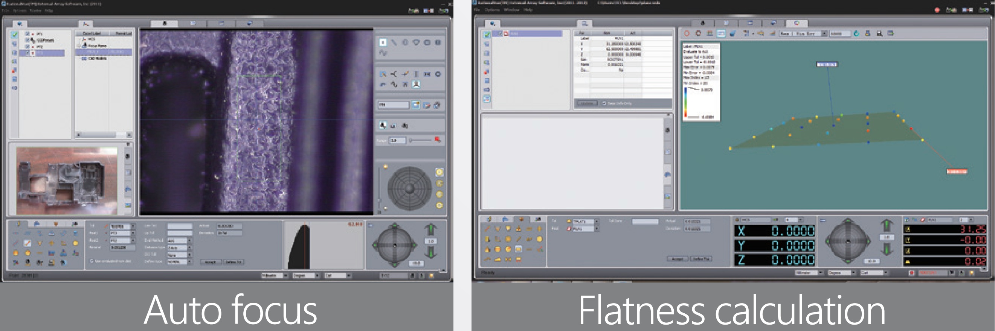Toggle the first feature checkbox in left window list
Screen dimensions: 995x331
click(27, 34)
